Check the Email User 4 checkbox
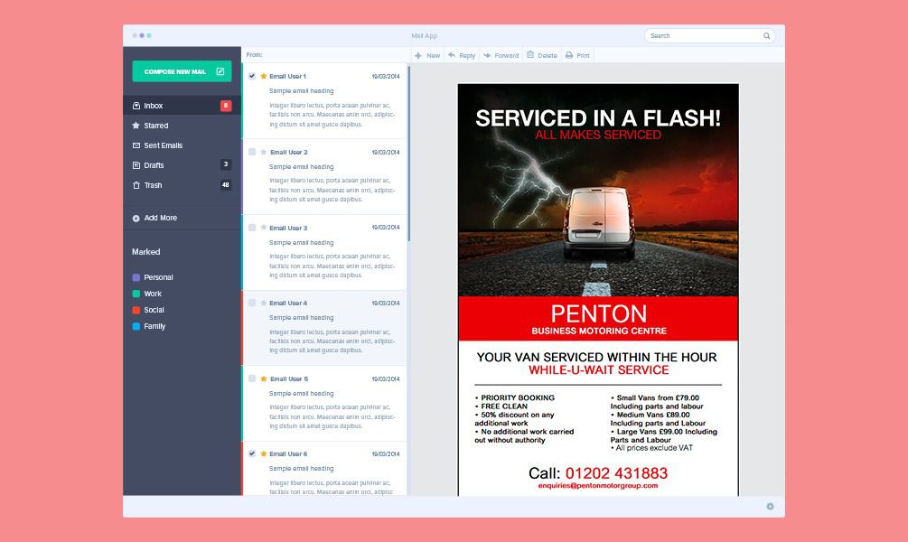Image resolution: width=908 pixels, height=542 pixels. click(252, 303)
